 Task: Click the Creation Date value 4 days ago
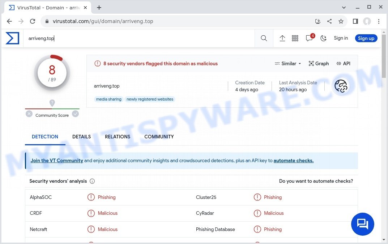247,89
